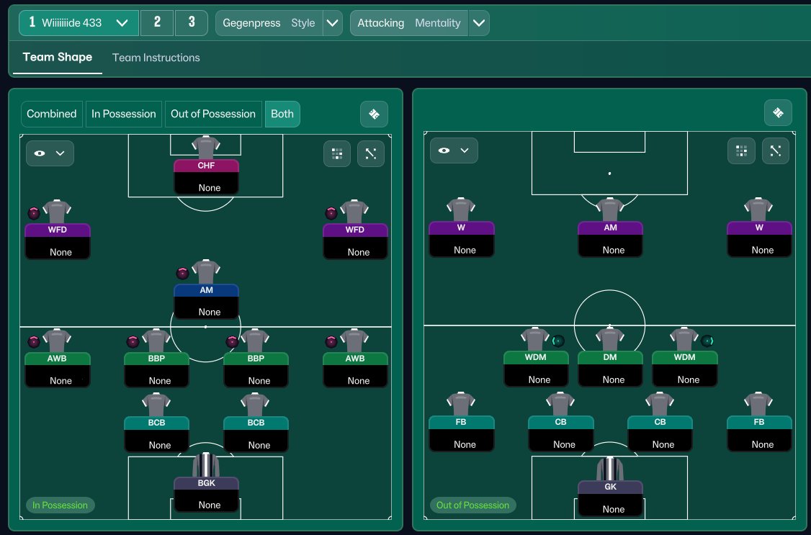Click the grid positions icon on right pitch
This screenshot has width=811, height=535.
click(741, 151)
